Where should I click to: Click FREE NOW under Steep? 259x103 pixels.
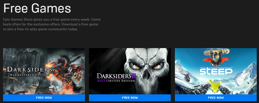point(216,98)
